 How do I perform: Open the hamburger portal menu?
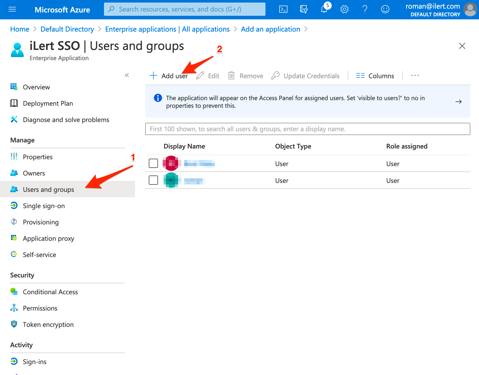(x=12, y=9)
